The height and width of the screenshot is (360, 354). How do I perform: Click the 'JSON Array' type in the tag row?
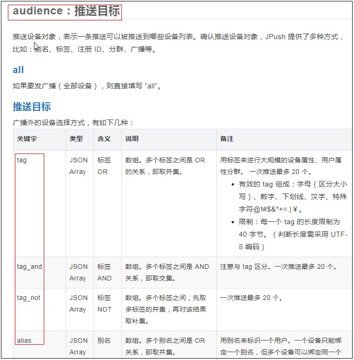click(79, 166)
